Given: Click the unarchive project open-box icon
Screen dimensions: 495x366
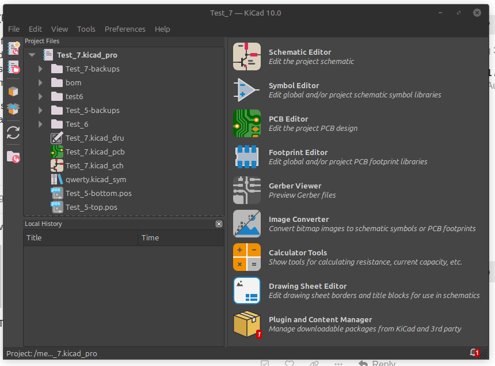Looking at the screenshot, I should 13,109.
